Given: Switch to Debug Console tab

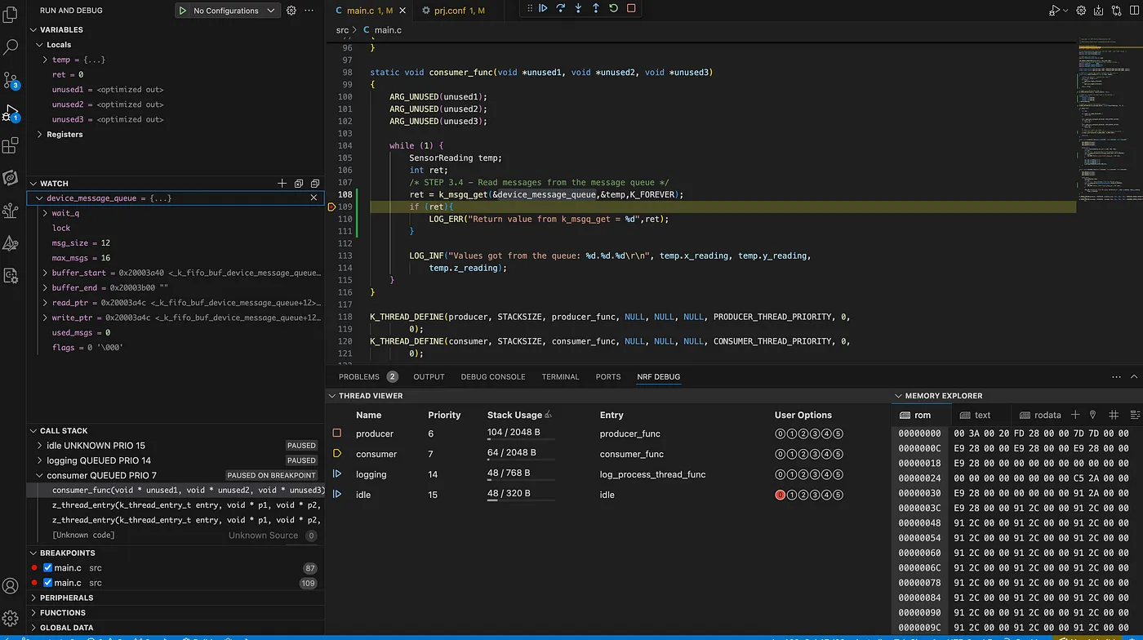Looking at the screenshot, I should 493,377.
